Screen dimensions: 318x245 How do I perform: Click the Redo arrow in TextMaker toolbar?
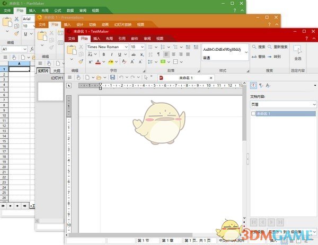[x=132, y=77]
